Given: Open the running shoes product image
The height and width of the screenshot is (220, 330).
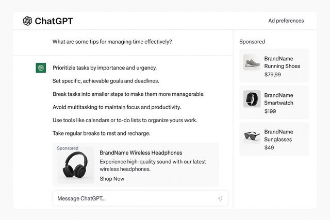Looking at the screenshot, I should click(252, 62).
